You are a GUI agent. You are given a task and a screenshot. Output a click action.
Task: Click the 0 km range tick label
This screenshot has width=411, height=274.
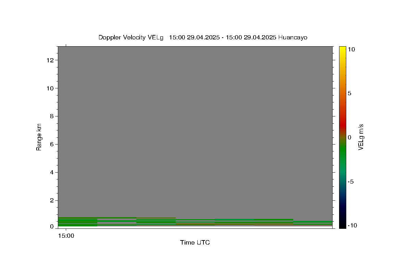[52, 227]
